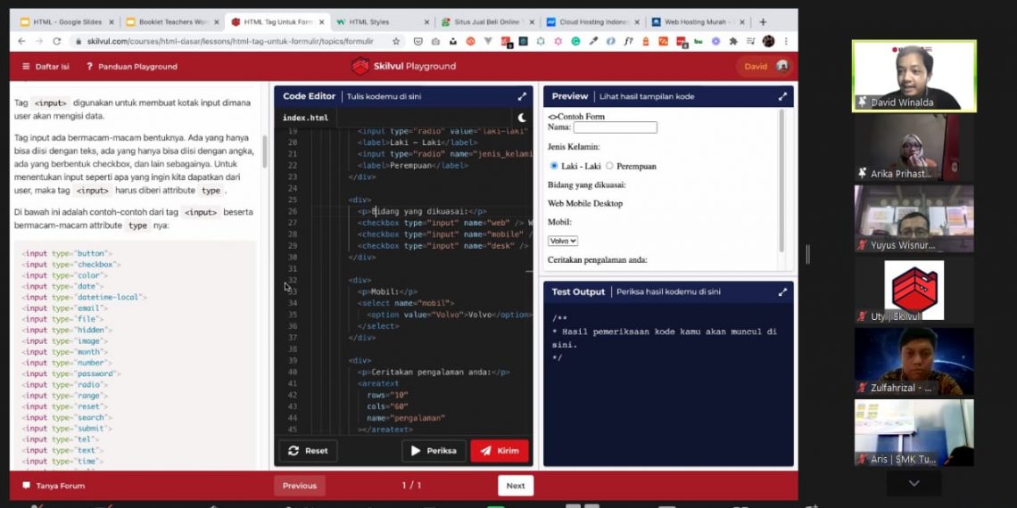The width and height of the screenshot is (1017, 508).
Task: Select the Perempuan radio button
Action: pyautogui.click(x=609, y=166)
